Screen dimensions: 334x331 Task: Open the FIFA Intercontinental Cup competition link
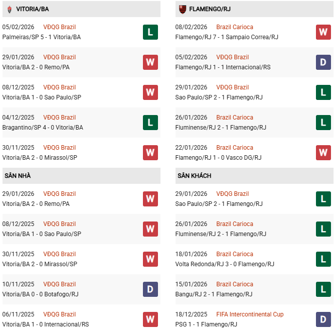250,314
